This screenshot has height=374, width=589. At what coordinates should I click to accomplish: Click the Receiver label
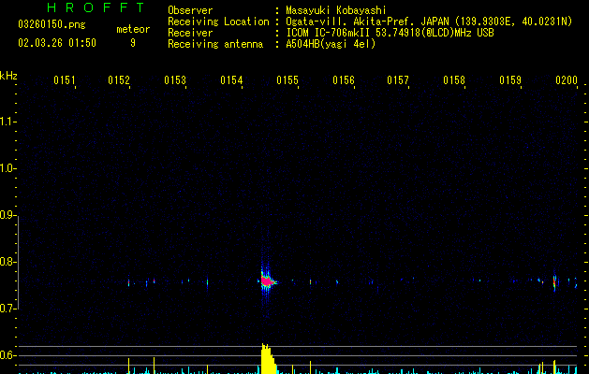190,33
